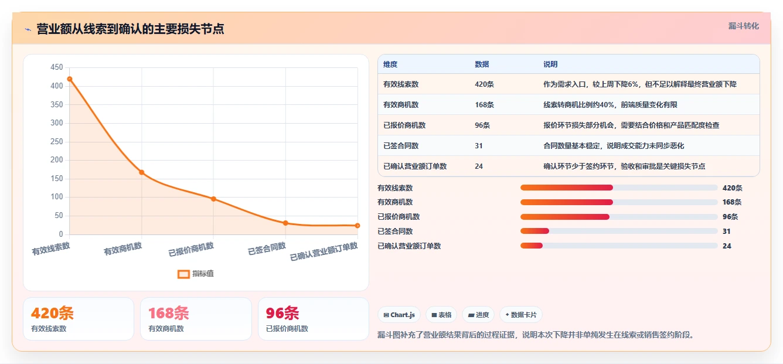Click the 数据卡片 chip
The height and width of the screenshot is (364, 783).
(521, 315)
